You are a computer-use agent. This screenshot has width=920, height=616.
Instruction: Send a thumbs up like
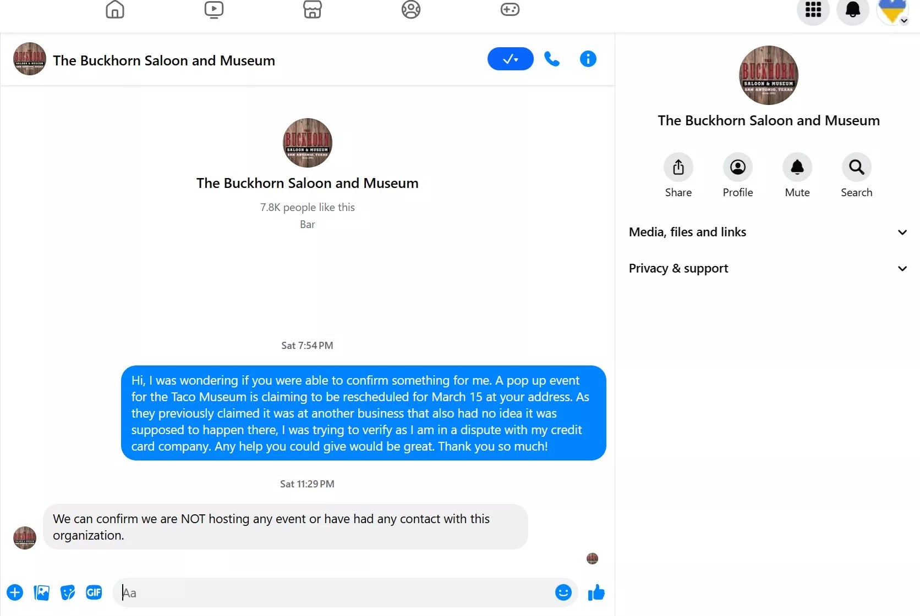click(x=596, y=592)
